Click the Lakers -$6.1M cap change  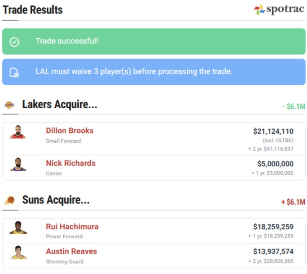[x=294, y=107]
